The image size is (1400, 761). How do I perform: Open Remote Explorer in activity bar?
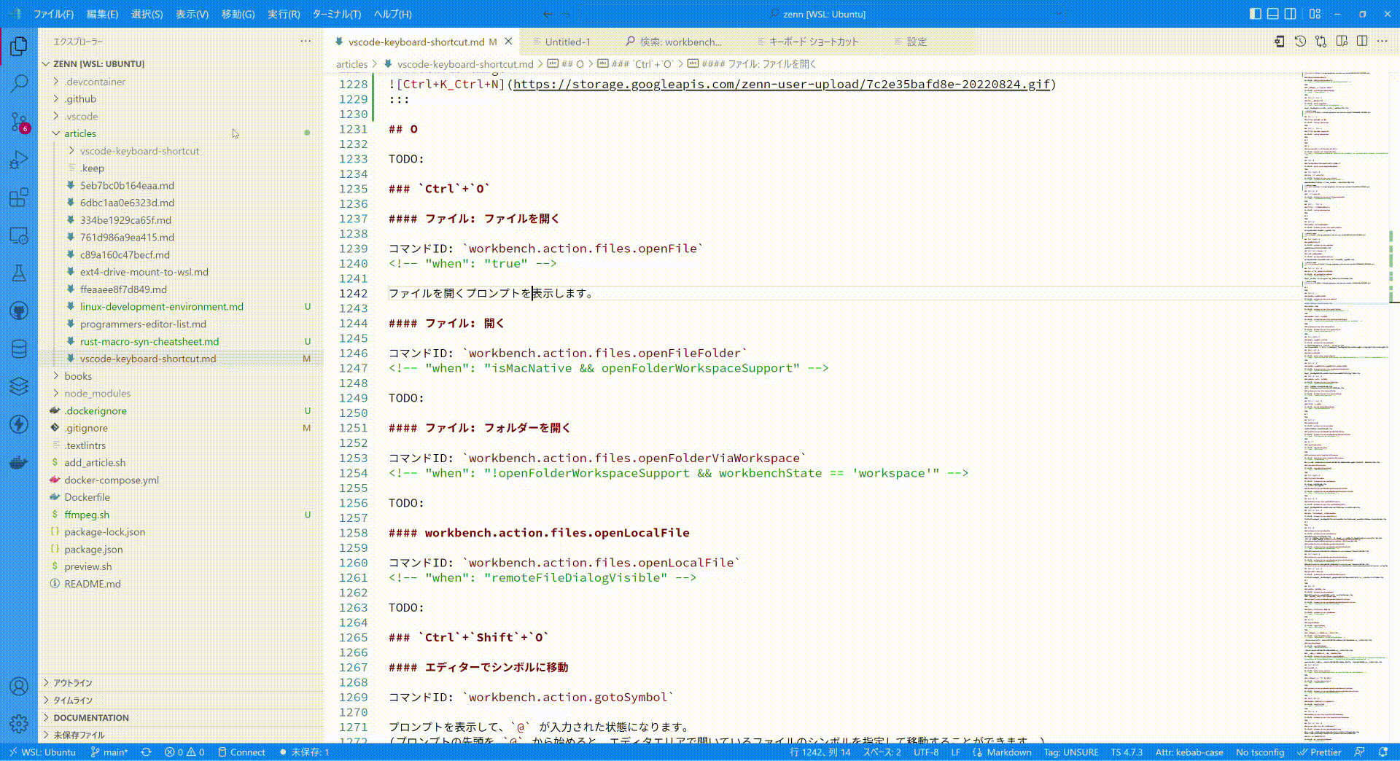(19, 235)
